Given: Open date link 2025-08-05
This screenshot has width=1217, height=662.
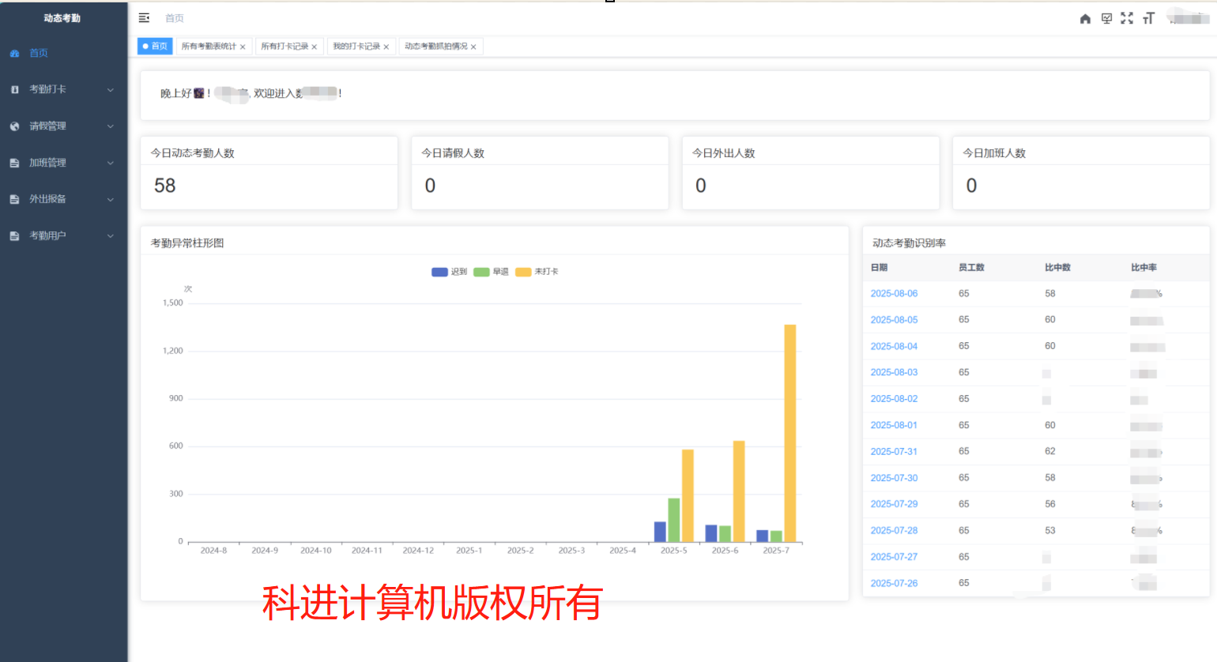Looking at the screenshot, I should [x=894, y=320].
